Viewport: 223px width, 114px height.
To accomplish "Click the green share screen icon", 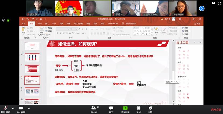I will tap(125, 108).
